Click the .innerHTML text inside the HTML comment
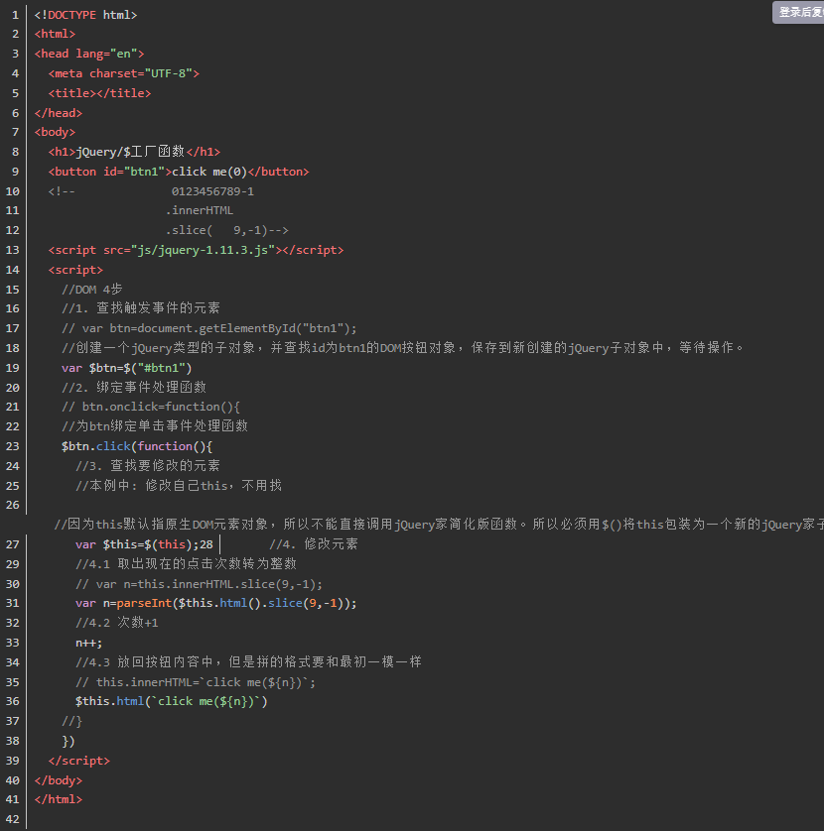The image size is (824, 831). tap(200, 210)
